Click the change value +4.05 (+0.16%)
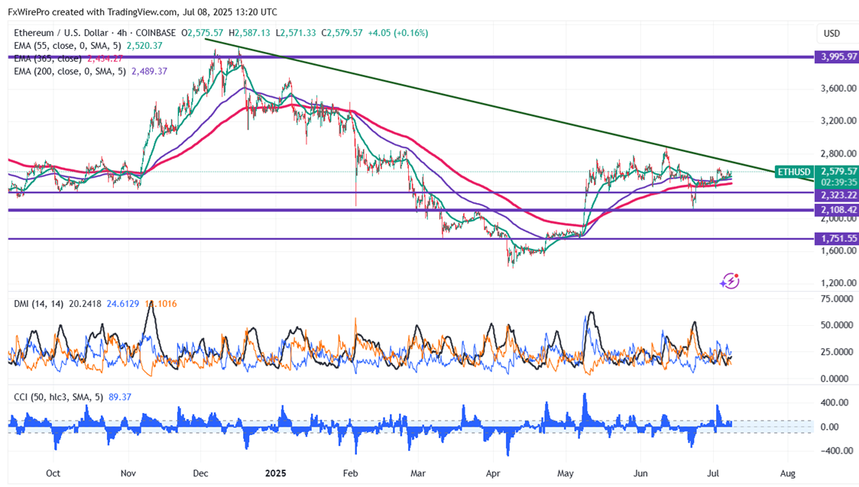The image size is (859, 487). [397, 33]
